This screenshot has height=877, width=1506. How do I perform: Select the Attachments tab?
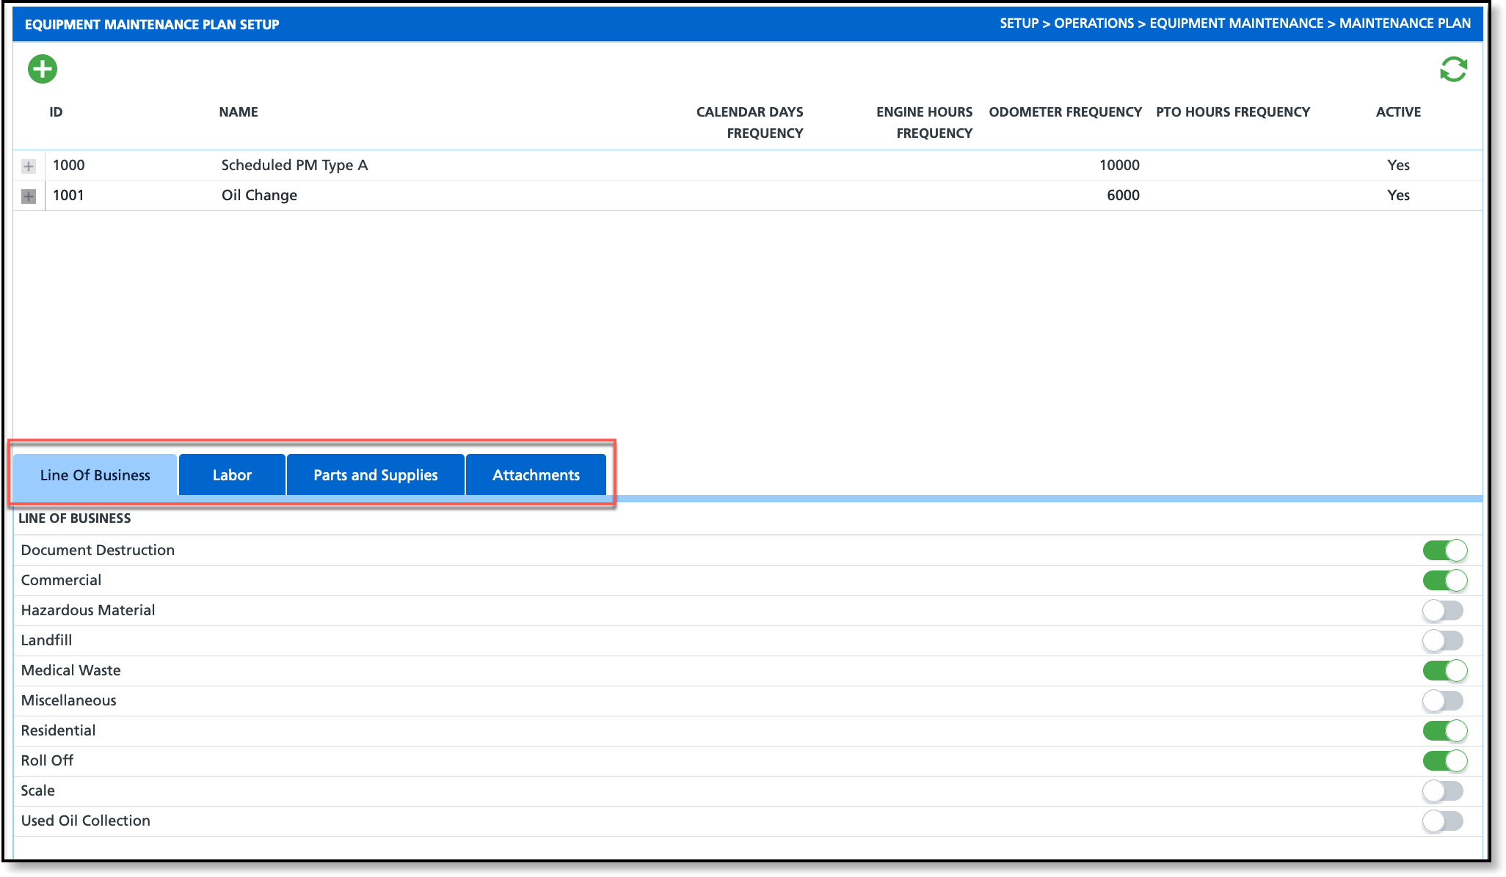pyautogui.click(x=536, y=475)
